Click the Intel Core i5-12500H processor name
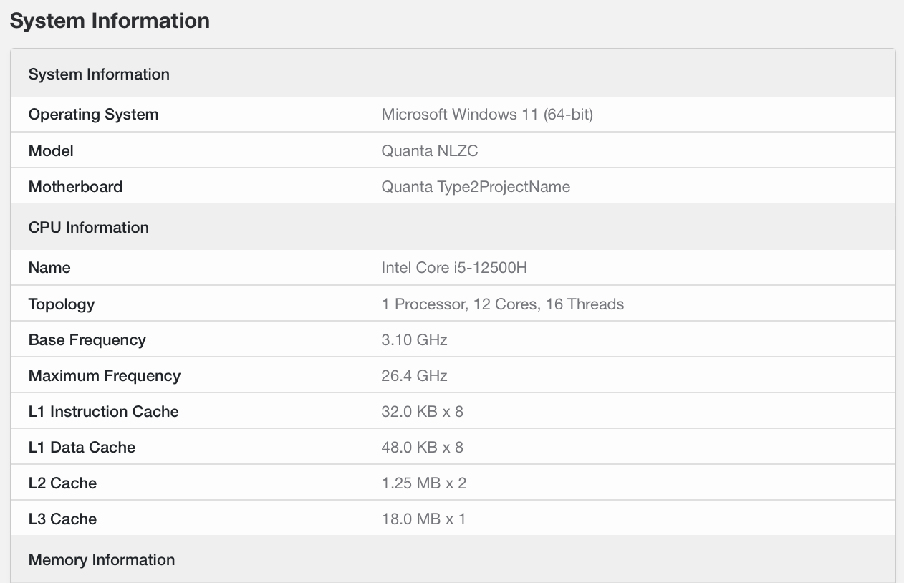 (x=454, y=268)
